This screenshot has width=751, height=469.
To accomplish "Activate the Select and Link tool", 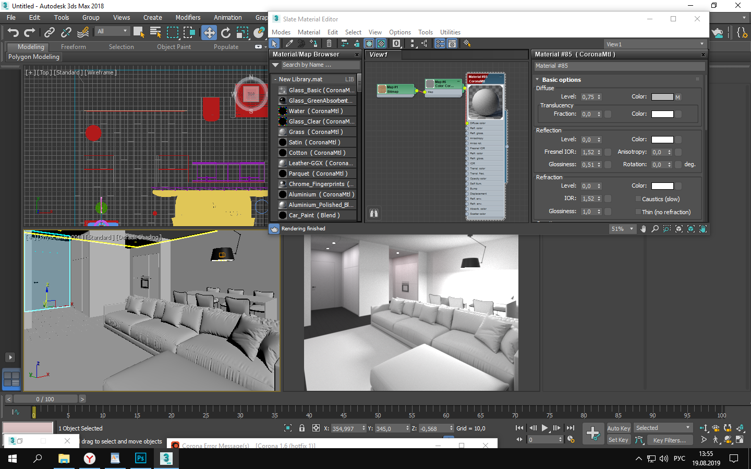I will tap(50, 32).
